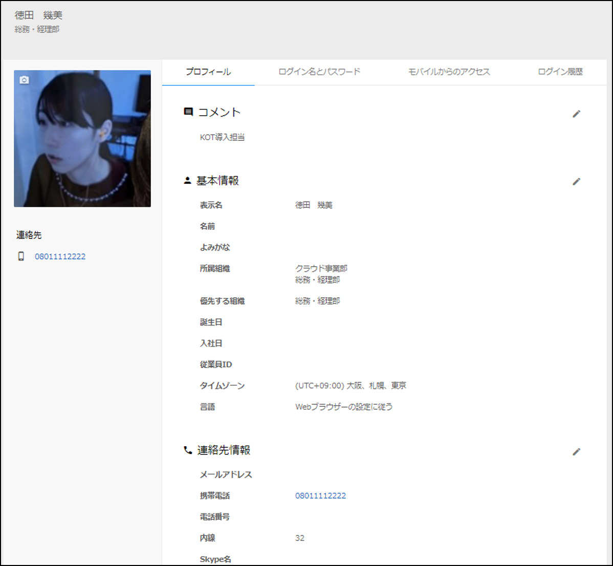Edit the コメント section with pencil icon

[x=576, y=114]
